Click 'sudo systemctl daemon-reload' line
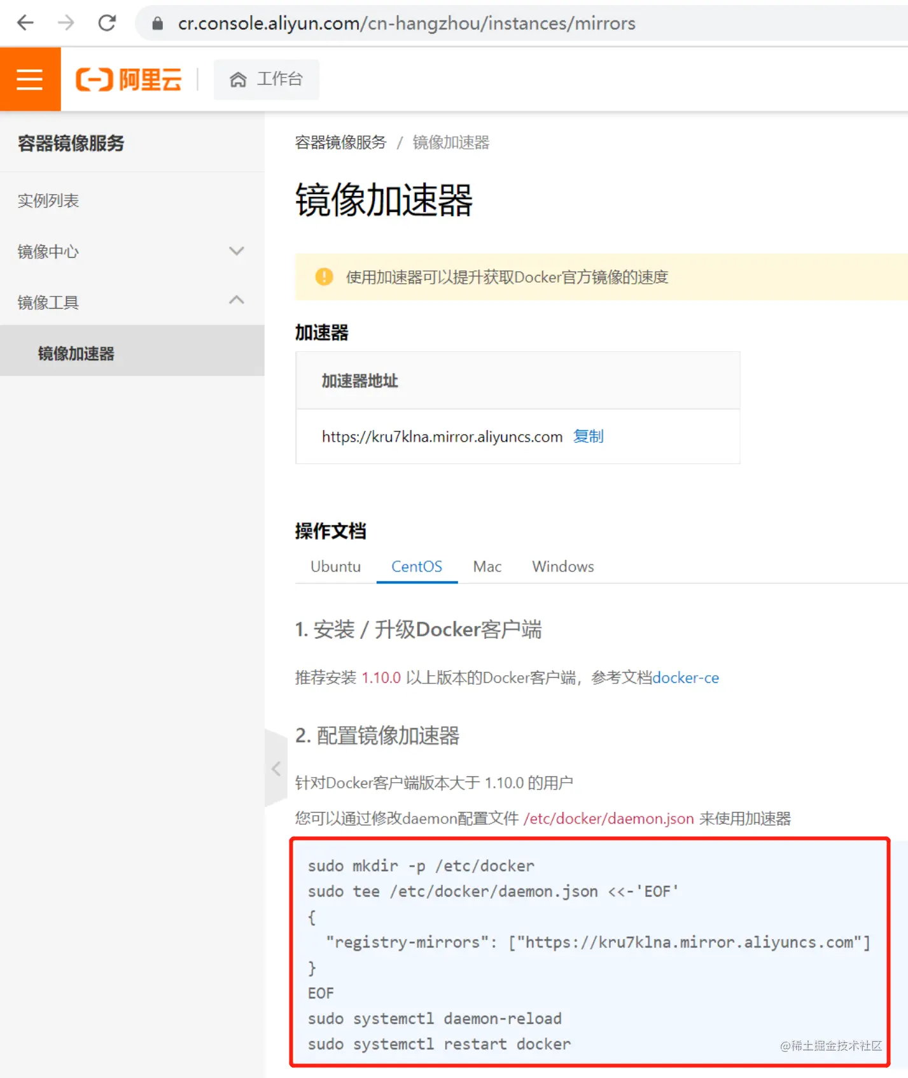 (435, 1019)
